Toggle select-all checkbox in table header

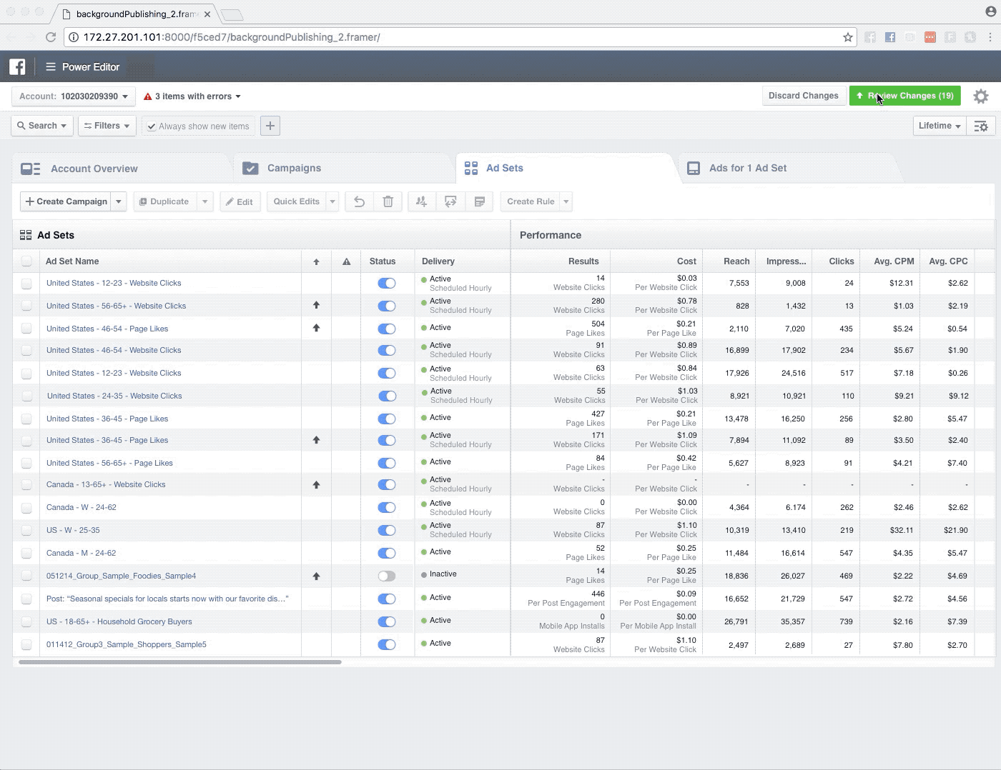(26, 261)
